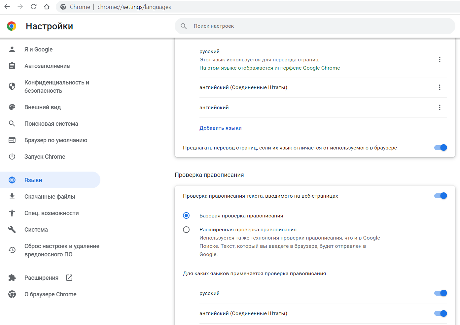
Task: Click the palette icon for Внешний вид
Action: 12,107
